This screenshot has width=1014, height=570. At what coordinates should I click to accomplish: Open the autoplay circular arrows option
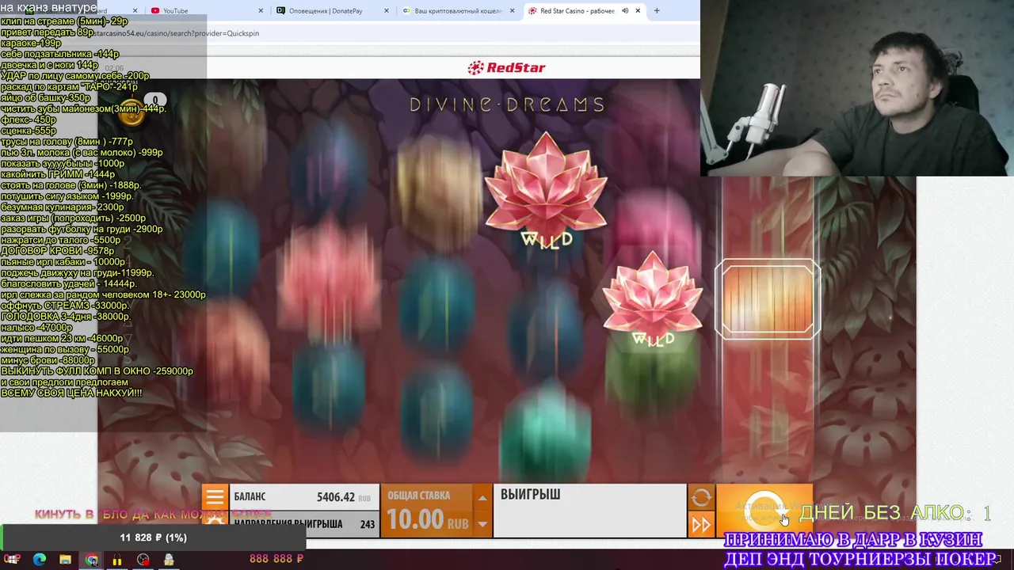click(x=701, y=497)
